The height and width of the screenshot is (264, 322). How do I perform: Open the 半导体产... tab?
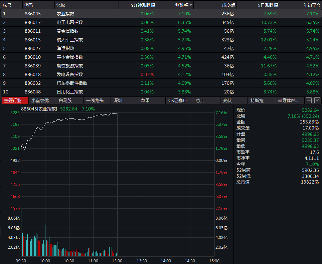(x=290, y=100)
